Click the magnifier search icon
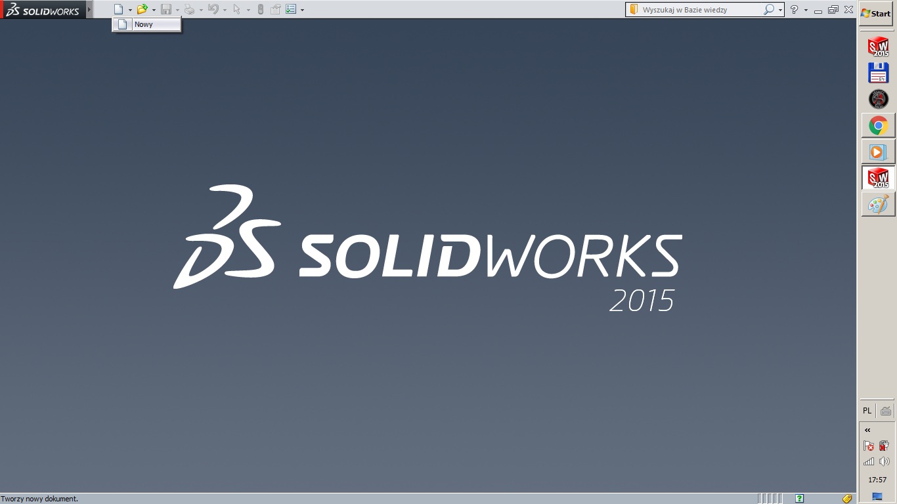 pos(769,10)
